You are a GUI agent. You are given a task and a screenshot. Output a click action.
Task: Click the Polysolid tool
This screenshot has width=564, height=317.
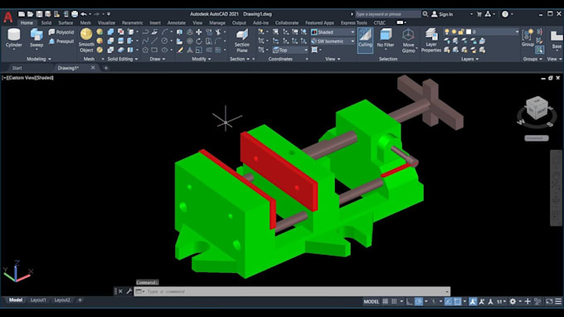click(61, 32)
